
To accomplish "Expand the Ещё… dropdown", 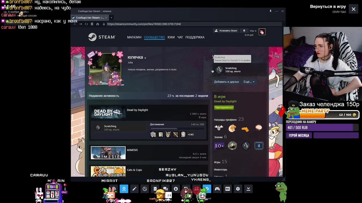I will 249,82.
